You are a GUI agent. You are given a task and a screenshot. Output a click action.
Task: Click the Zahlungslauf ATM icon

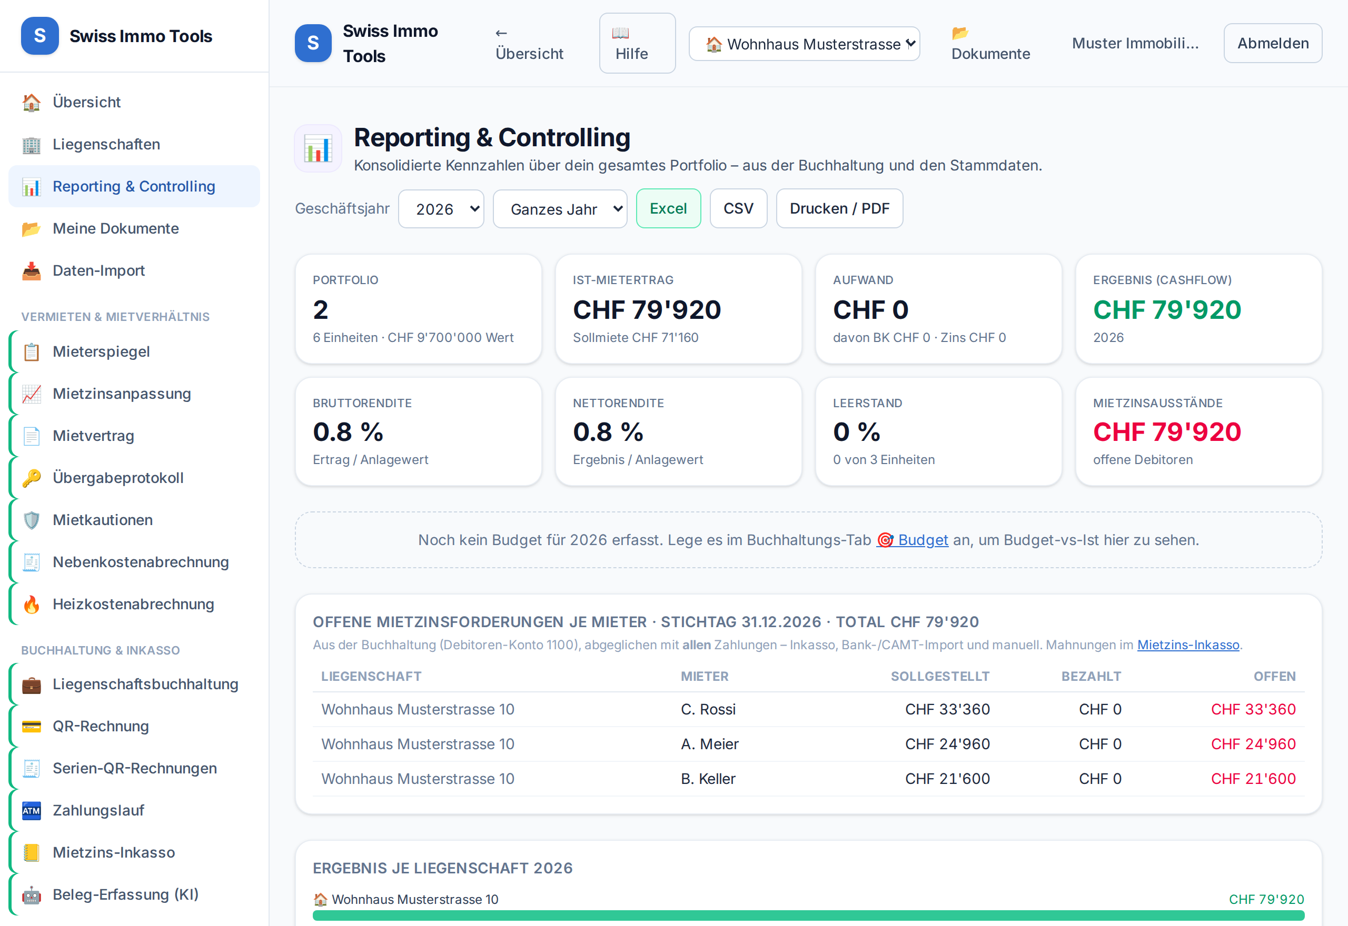click(x=32, y=810)
